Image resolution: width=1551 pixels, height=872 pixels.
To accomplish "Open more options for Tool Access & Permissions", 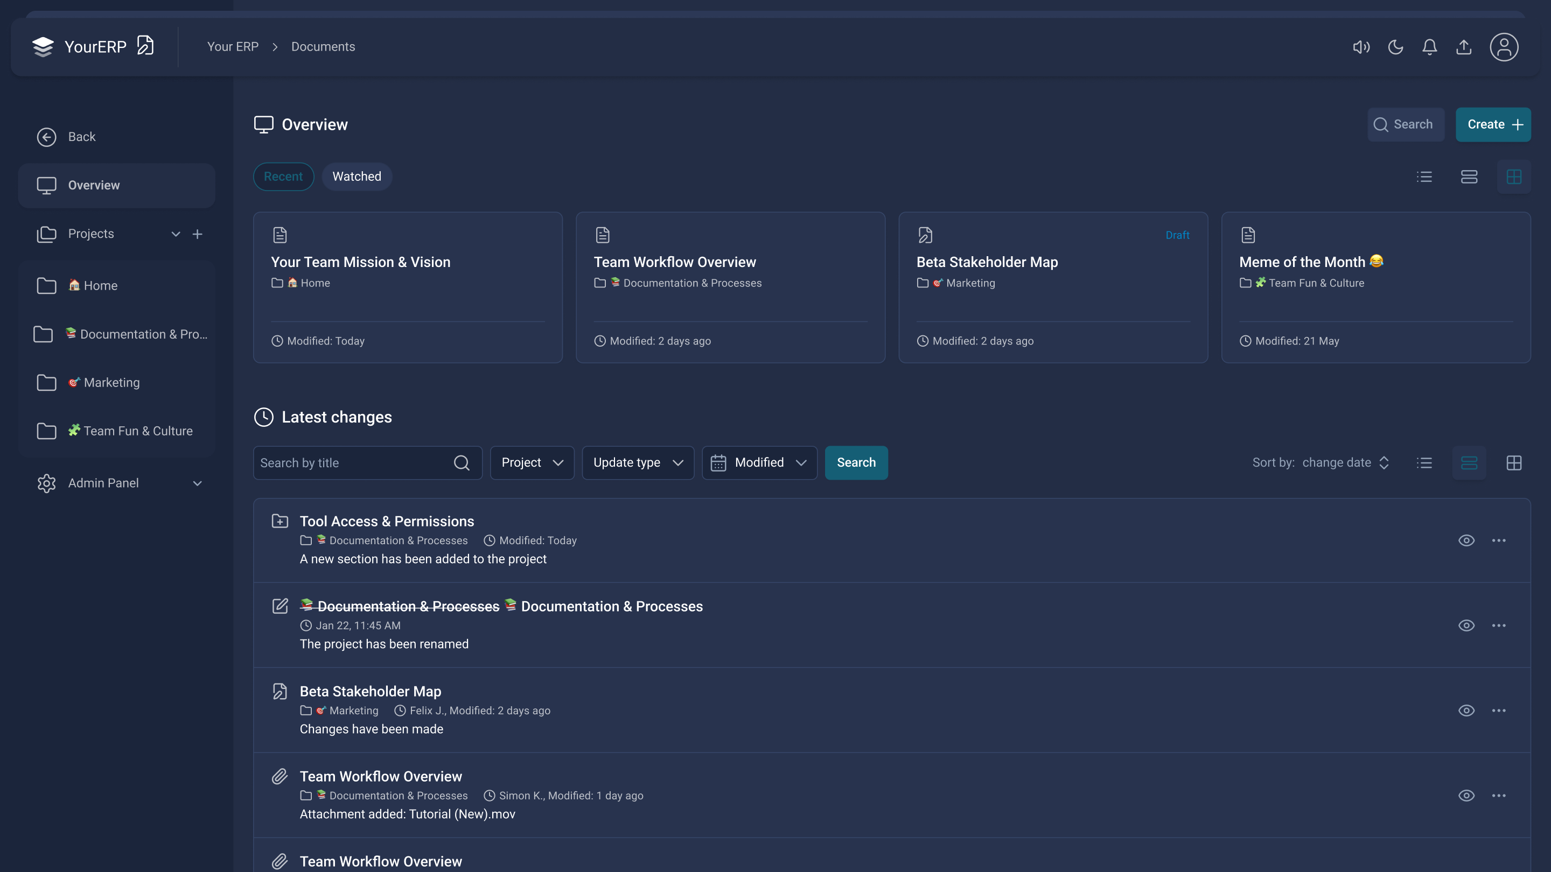I will [x=1499, y=540].
